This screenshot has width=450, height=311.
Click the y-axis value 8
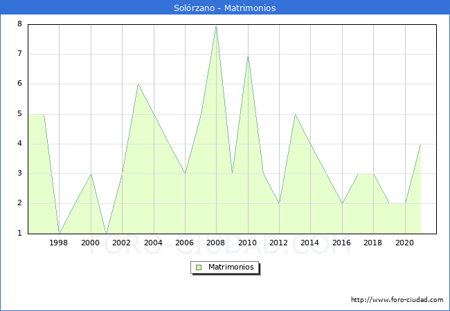19,23
